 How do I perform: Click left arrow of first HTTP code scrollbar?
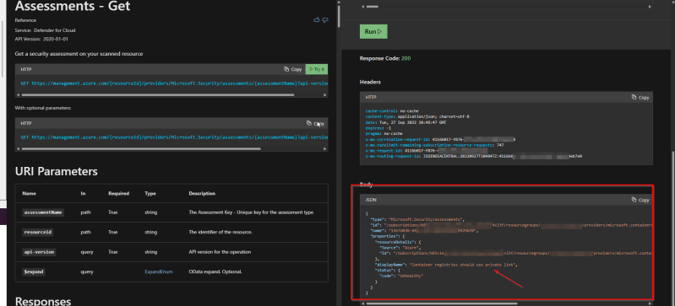coord(18,94)
